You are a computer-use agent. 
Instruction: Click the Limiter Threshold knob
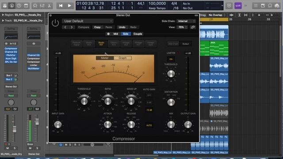point(171,74)
